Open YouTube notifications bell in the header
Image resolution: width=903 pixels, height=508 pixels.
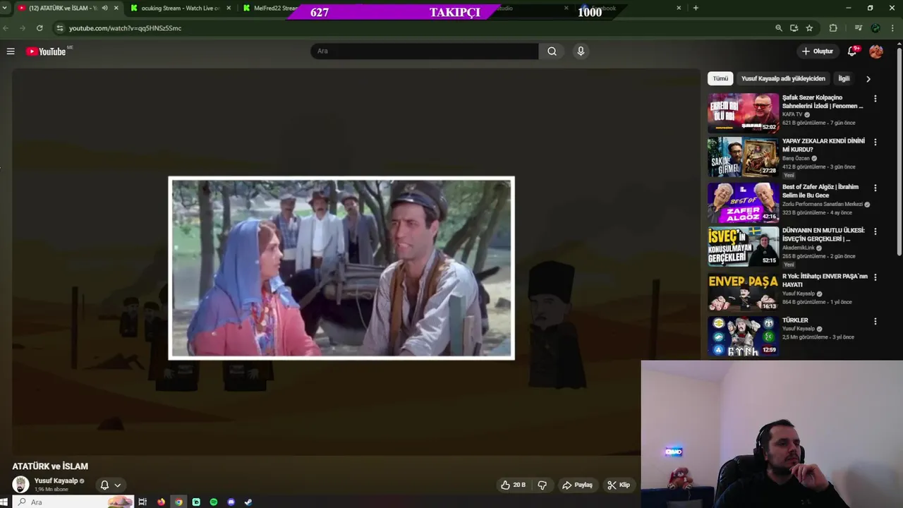[x=852, y=51]
